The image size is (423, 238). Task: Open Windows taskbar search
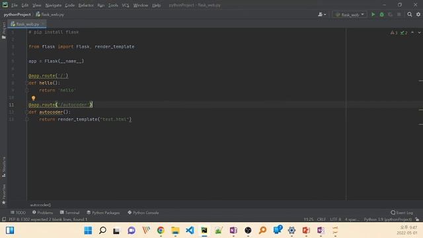pyautogui.click(x=102, y=231)
